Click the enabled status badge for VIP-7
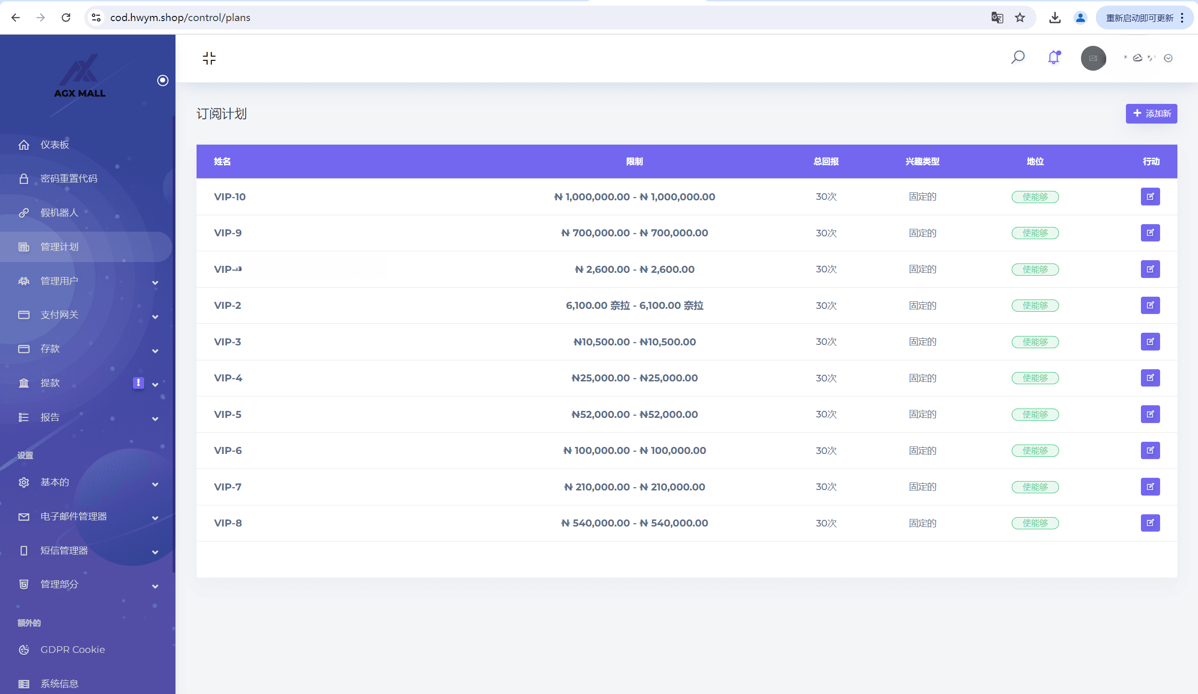 1035,487
